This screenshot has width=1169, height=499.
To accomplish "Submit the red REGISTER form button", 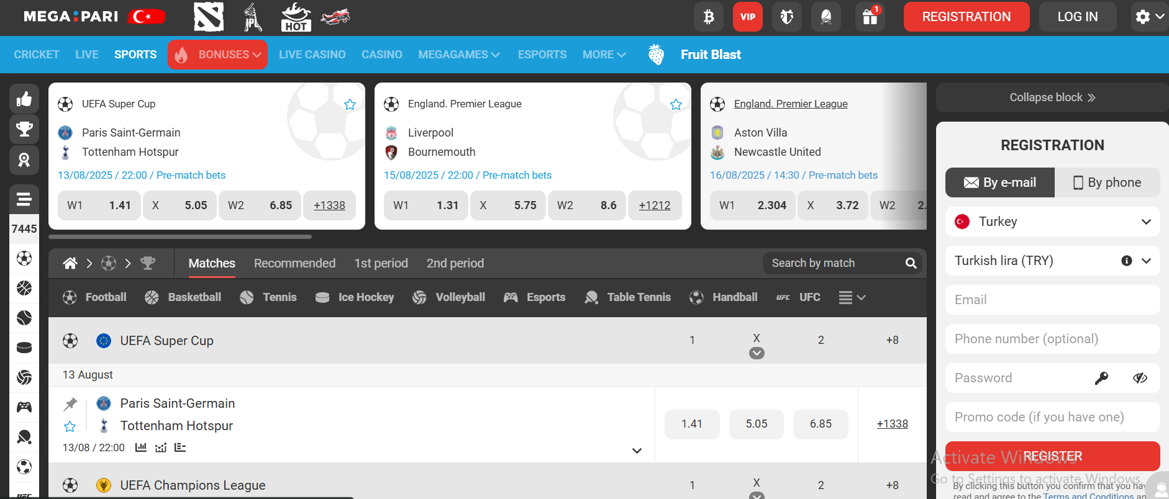I will pyautogui.click(x=1053, y=456).
